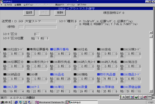Click 終了(F9) in the menu bar
155x104 pixels.
click(x=82, y=5)
